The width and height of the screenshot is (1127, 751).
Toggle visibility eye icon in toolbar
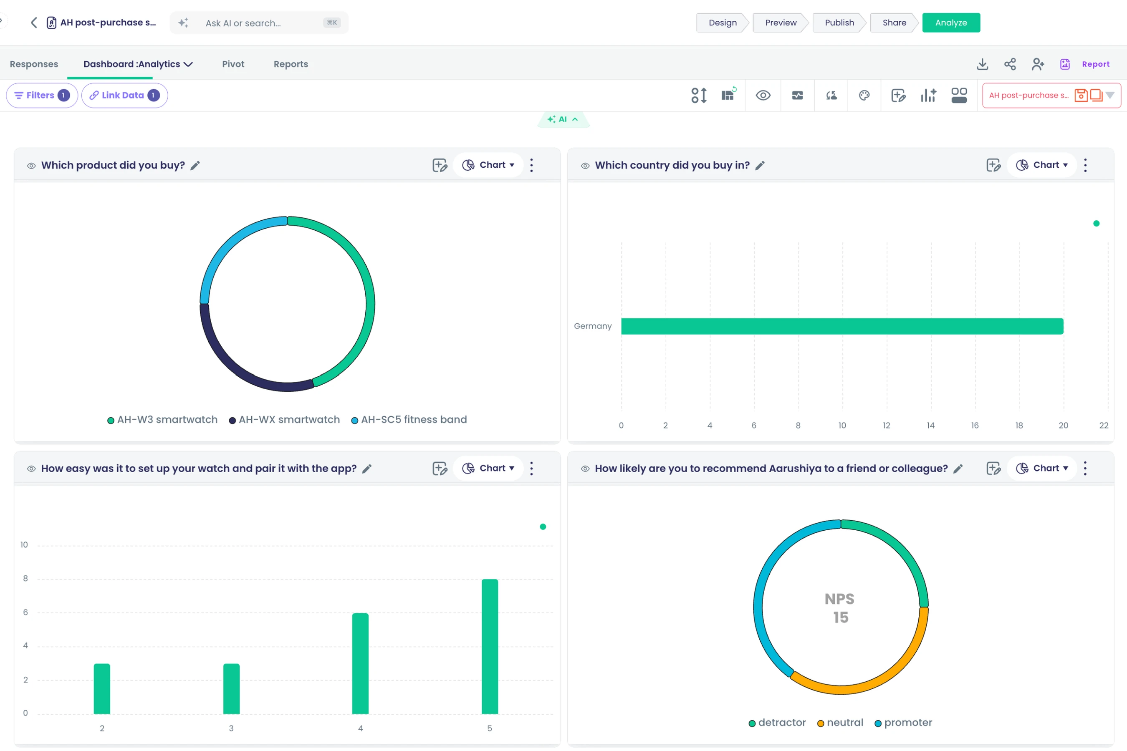(x=763, y=95)
